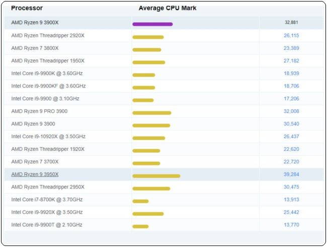This screenshot has height=247, width=327.
Task: Click the 30,475 score value
Action: 291,187
